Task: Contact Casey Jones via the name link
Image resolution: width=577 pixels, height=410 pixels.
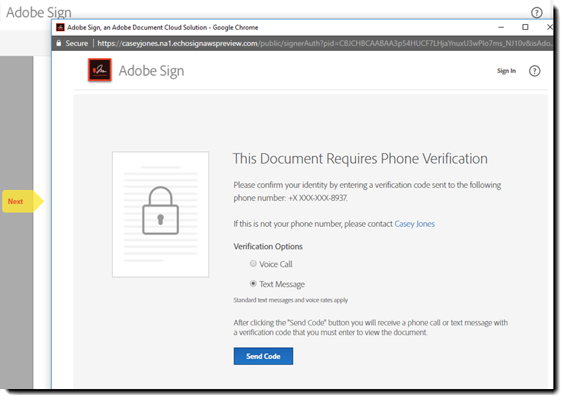Action: [x=414, y=224]
